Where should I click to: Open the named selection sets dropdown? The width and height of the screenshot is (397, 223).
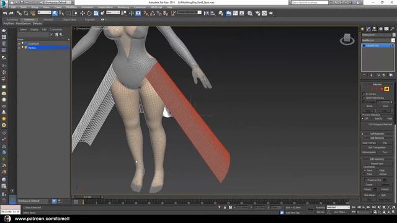[189, 12]
